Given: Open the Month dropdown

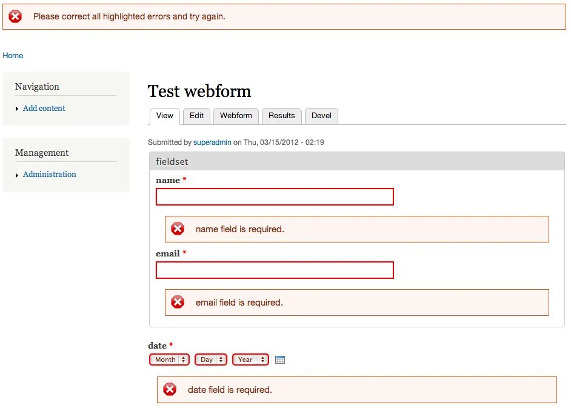Looking at the screenshot, I should [x=169, y=360].
